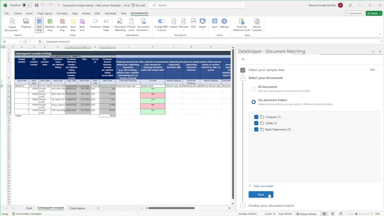This screenshot has width=384, height=216.
Task: Click the Edit link for sample data
Action: (372, 70)
